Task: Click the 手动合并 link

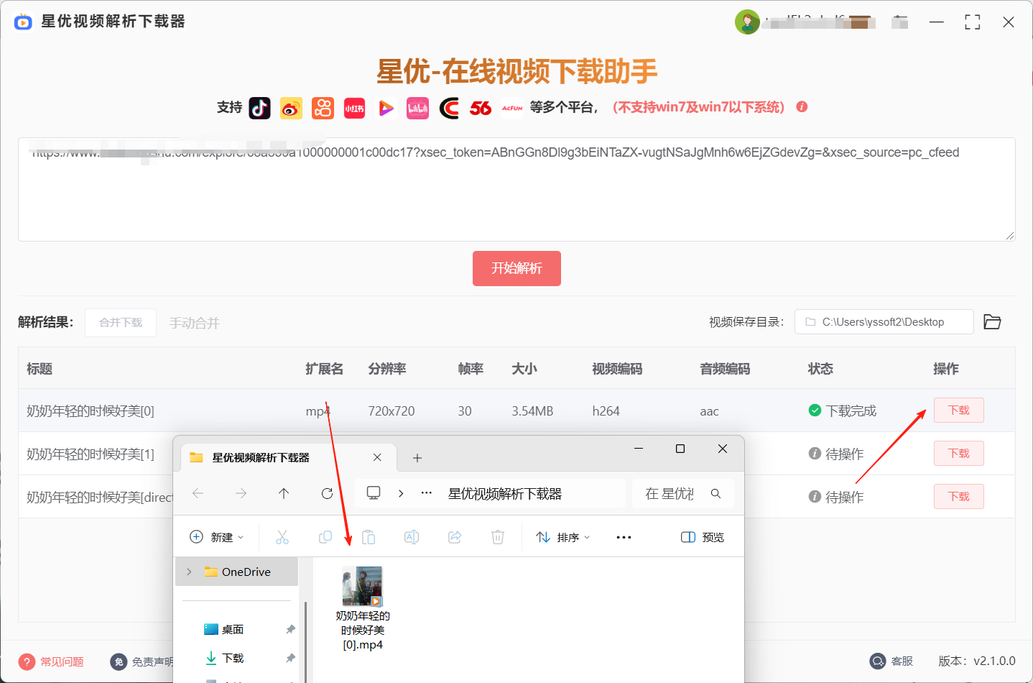Action: 194,323
